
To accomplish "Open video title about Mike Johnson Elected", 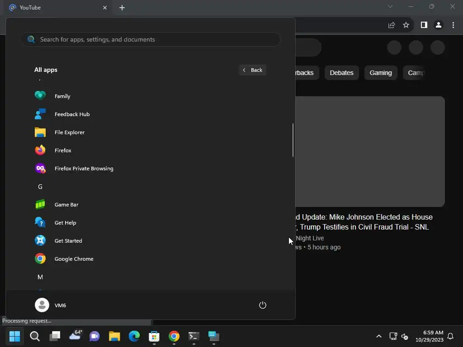I will coord(364,222).
